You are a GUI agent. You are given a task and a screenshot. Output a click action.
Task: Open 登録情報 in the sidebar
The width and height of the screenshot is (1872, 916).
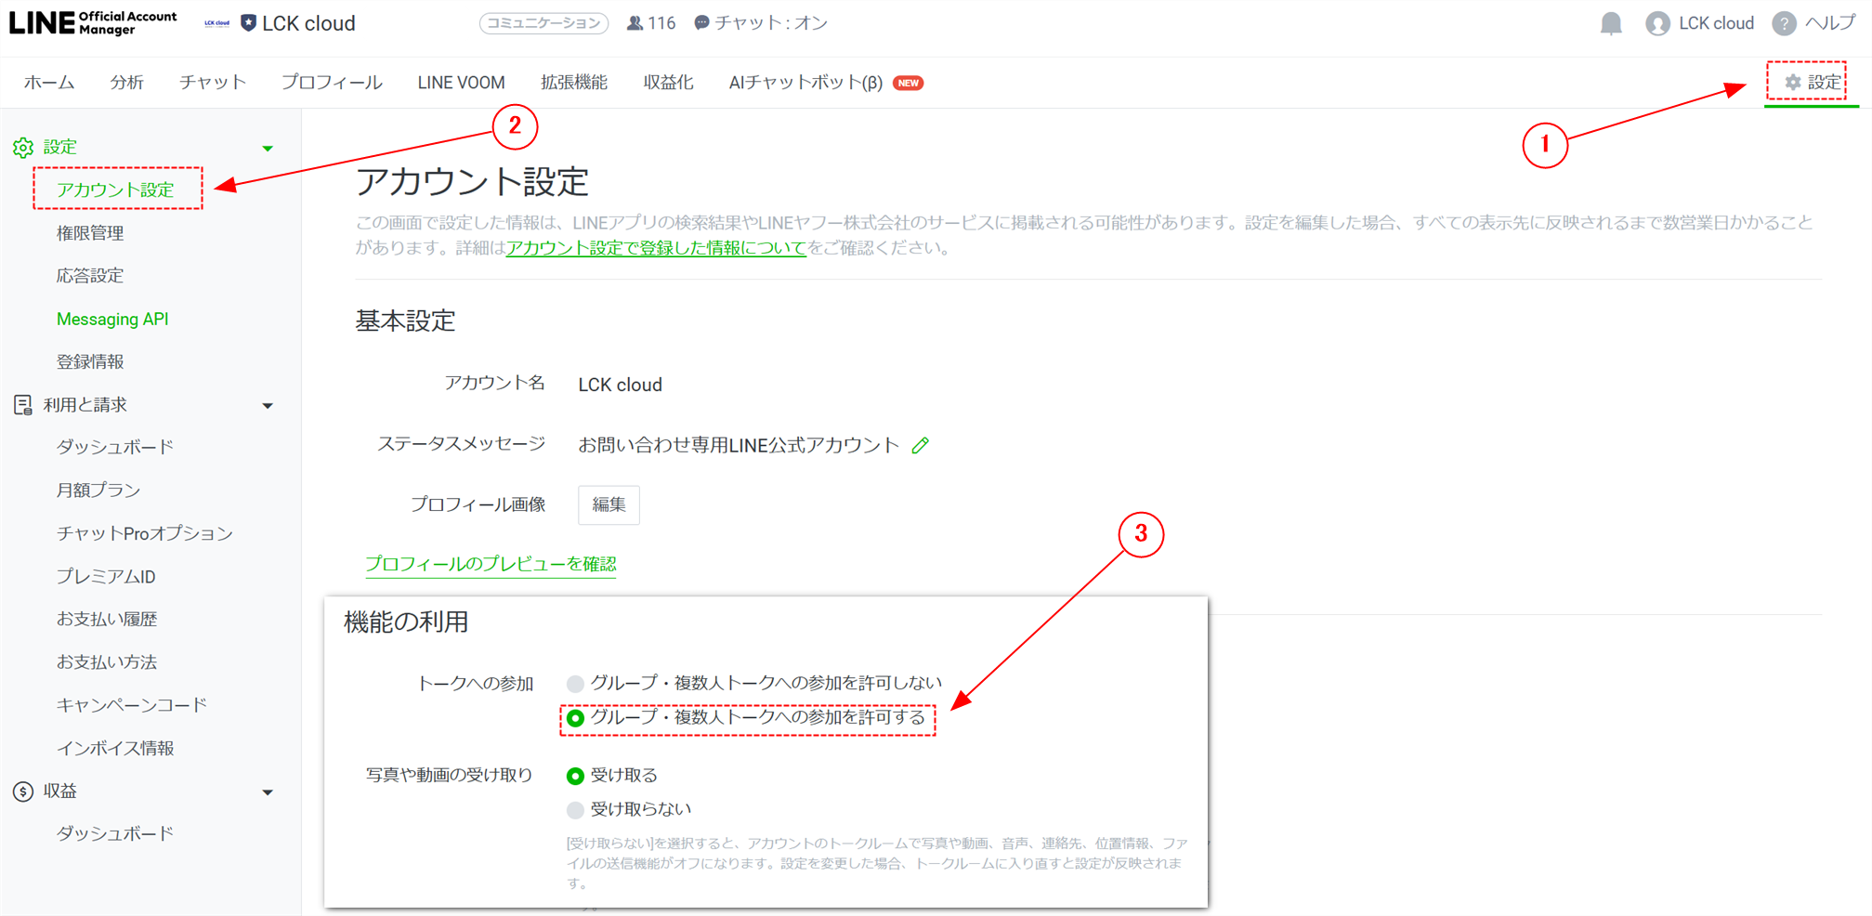[90, 361]
